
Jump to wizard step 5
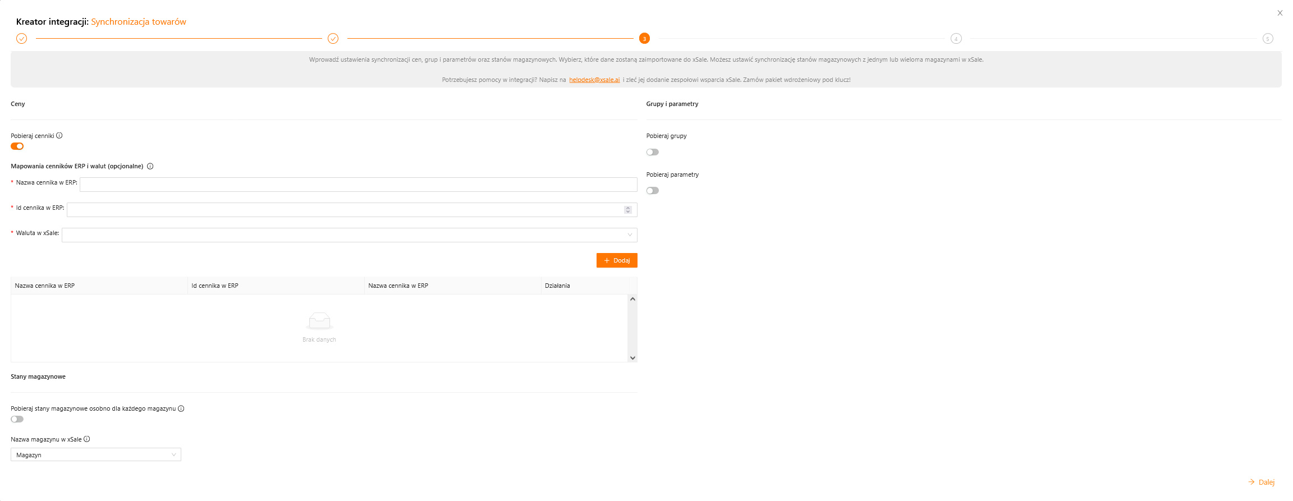(1268, 39)
